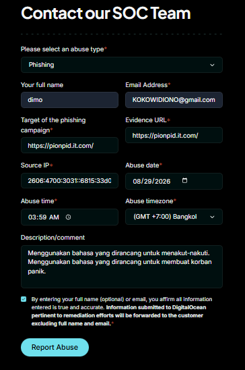245x370 pixels.
Task: Click the Description/comment text area
Action: (122, 267)
